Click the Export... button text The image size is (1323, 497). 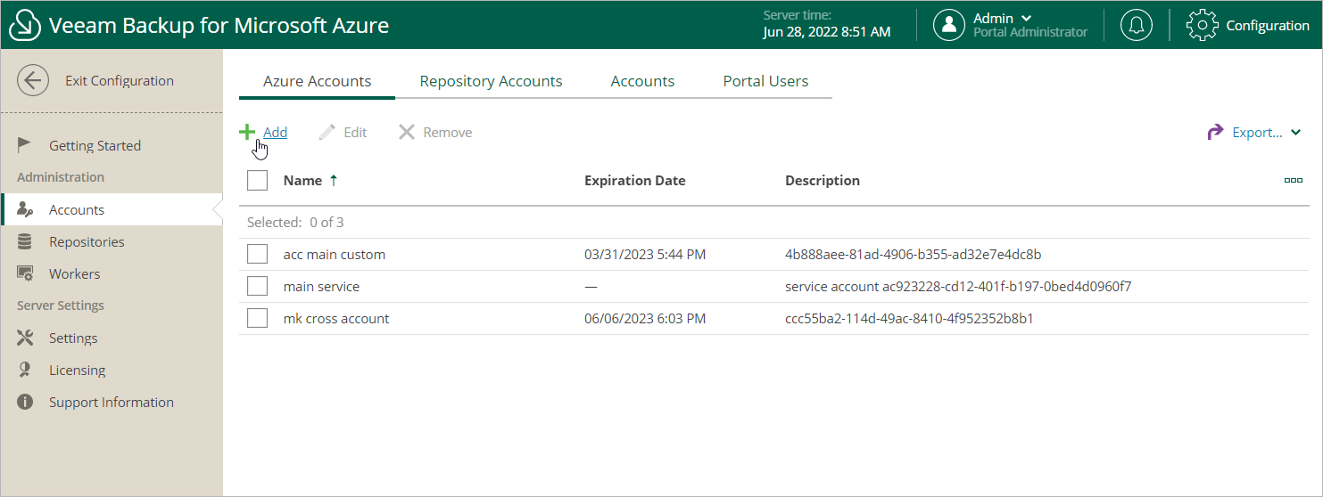(x=1257, y=133)
